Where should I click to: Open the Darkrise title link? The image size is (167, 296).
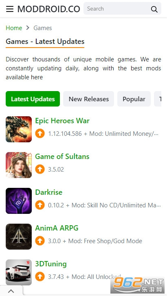click(x=48, y=192)
